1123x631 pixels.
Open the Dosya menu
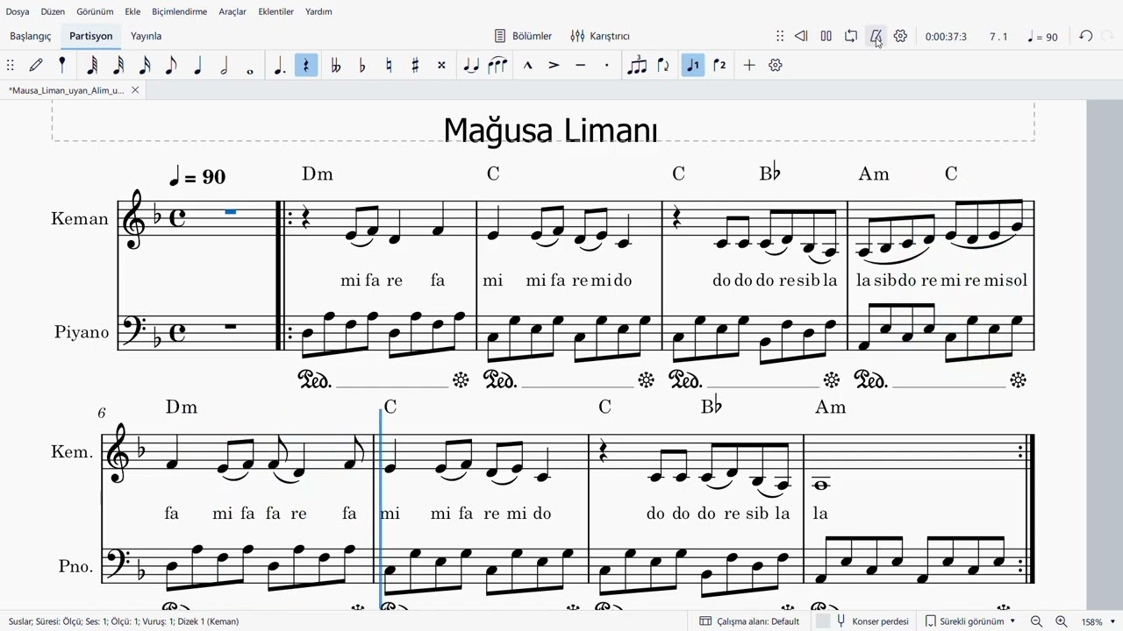point(18,11)
